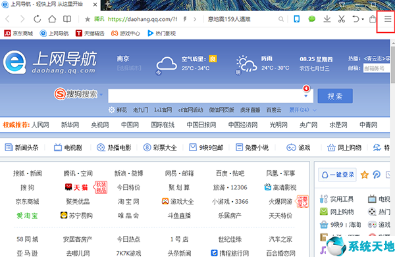Screen dimensions: 395x257
Task: Open the 搜狐·新闻 site link
Action: [28, 174]
